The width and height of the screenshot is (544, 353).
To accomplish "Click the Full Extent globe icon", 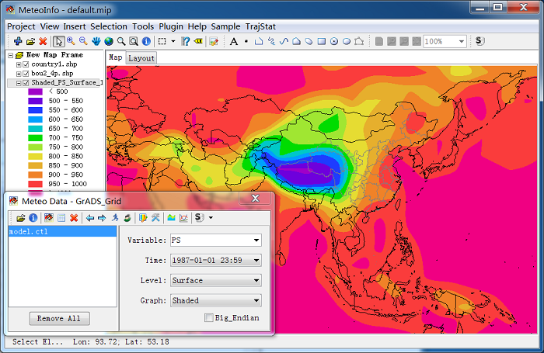I will click(109, 41).
